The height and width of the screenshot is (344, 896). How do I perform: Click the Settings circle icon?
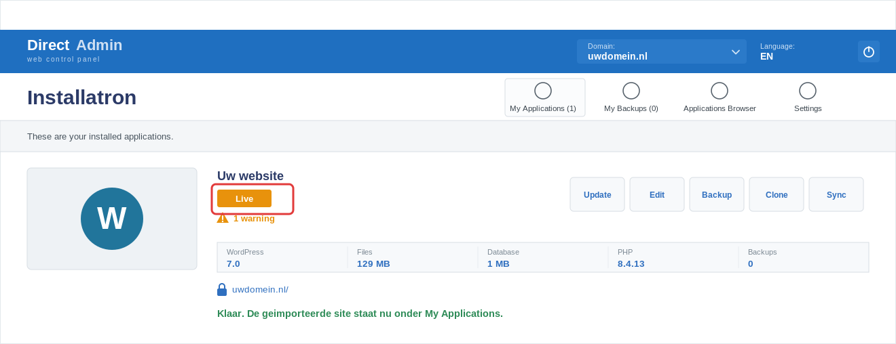tap(808, 91)
